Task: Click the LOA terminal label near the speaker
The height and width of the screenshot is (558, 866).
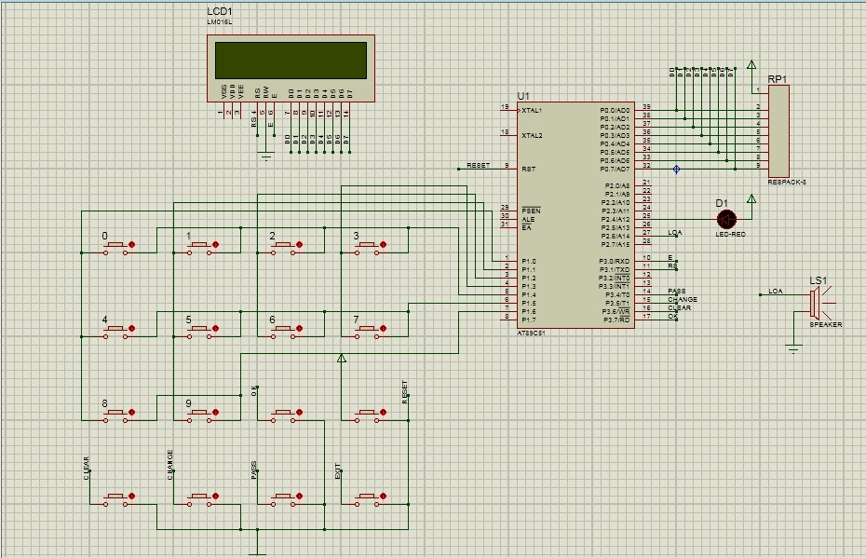Action: (x=775, y=292)
